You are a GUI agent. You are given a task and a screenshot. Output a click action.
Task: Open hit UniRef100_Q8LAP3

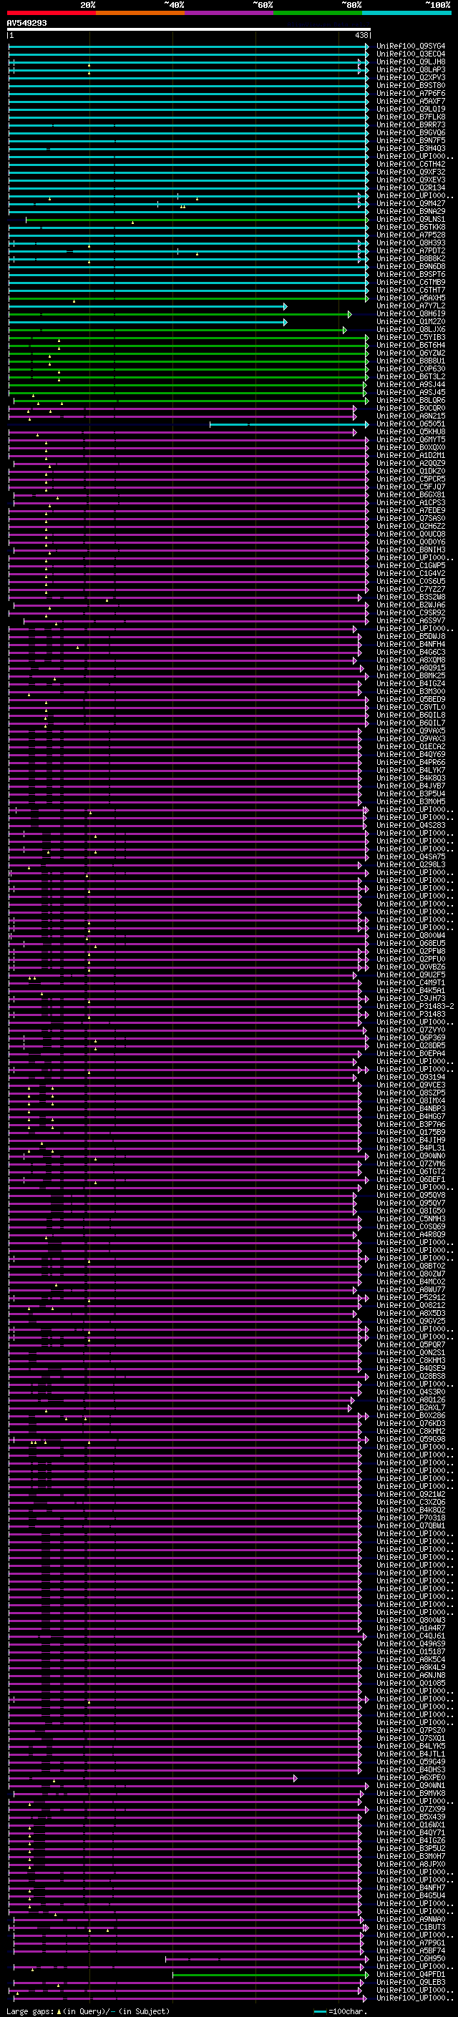[410, 69]
